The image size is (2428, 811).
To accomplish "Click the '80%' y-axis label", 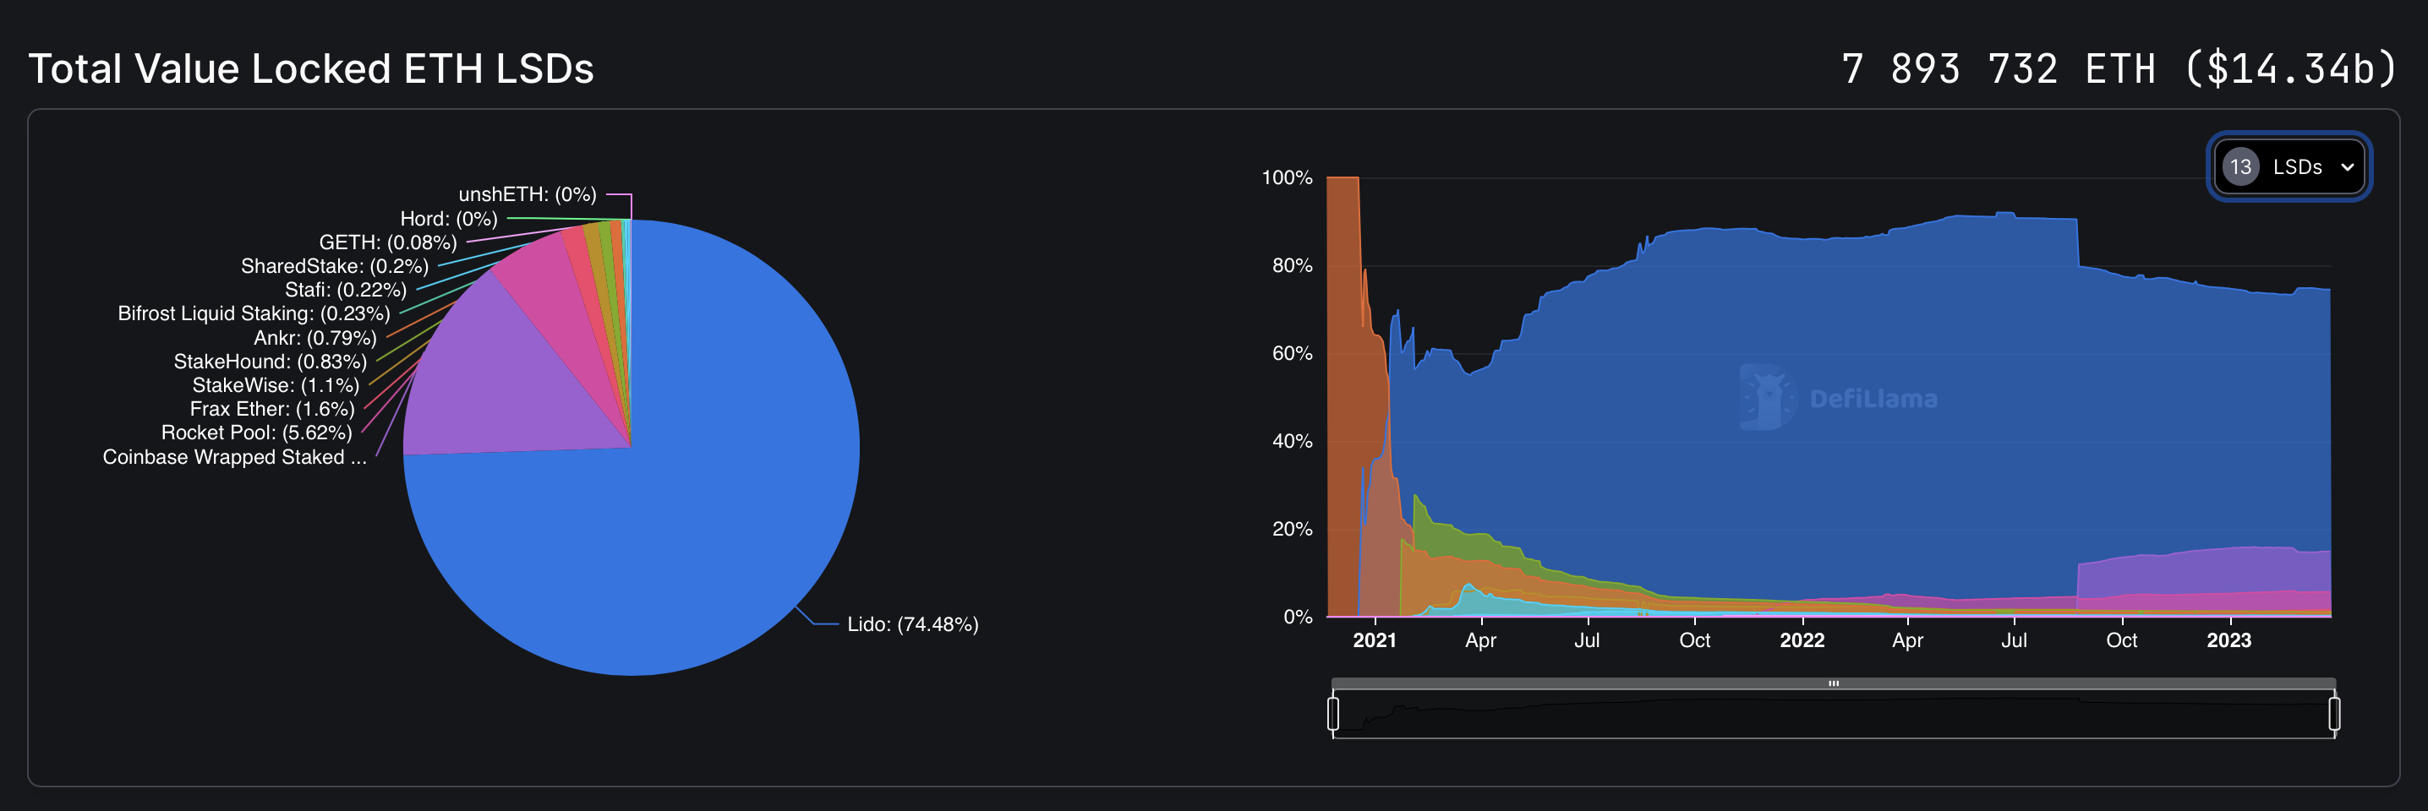I will [x=1291, y=265].
